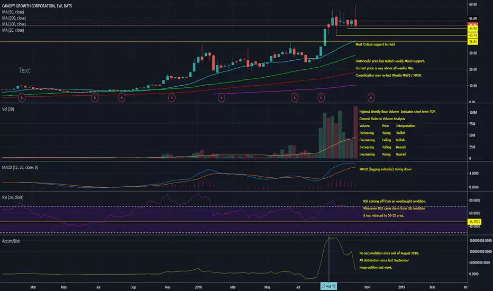Click 'All distribution since last September' note

click(384, 260)
